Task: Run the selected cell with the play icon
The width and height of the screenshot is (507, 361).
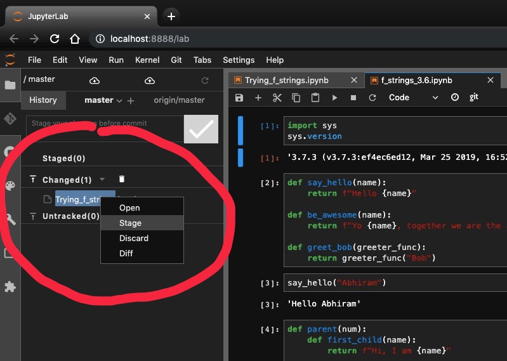Action: pos(334,98)
